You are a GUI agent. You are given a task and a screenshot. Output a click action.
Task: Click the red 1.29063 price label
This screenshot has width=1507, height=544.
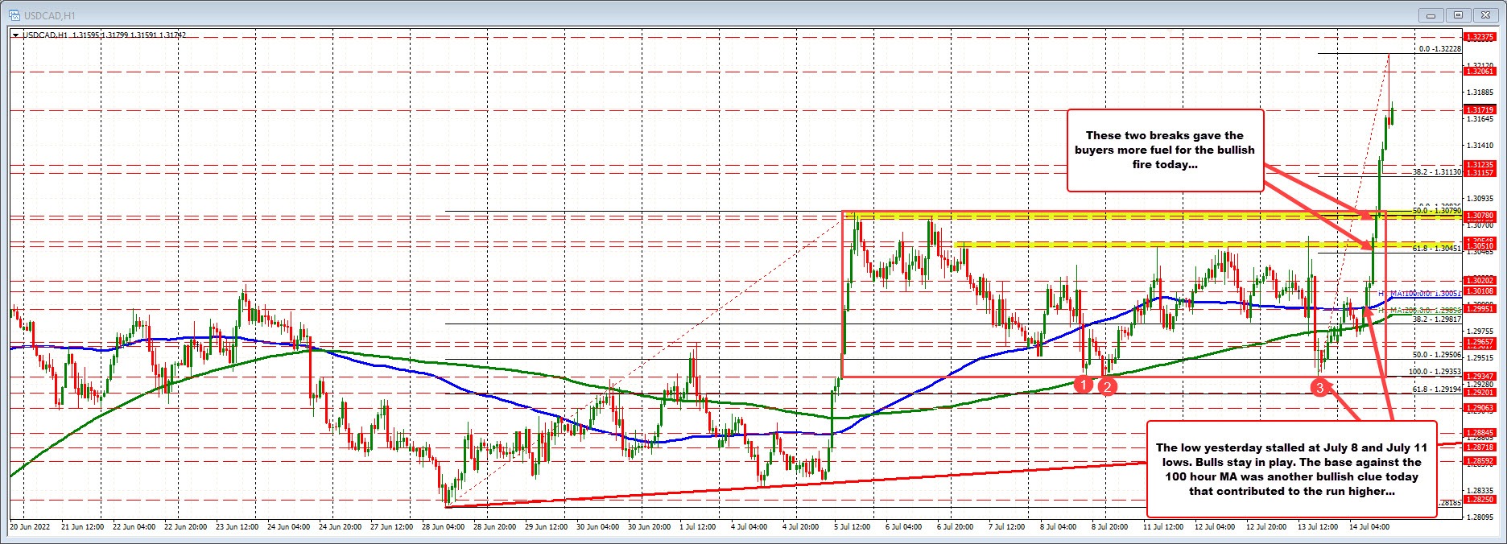(x=1480, y=408)
